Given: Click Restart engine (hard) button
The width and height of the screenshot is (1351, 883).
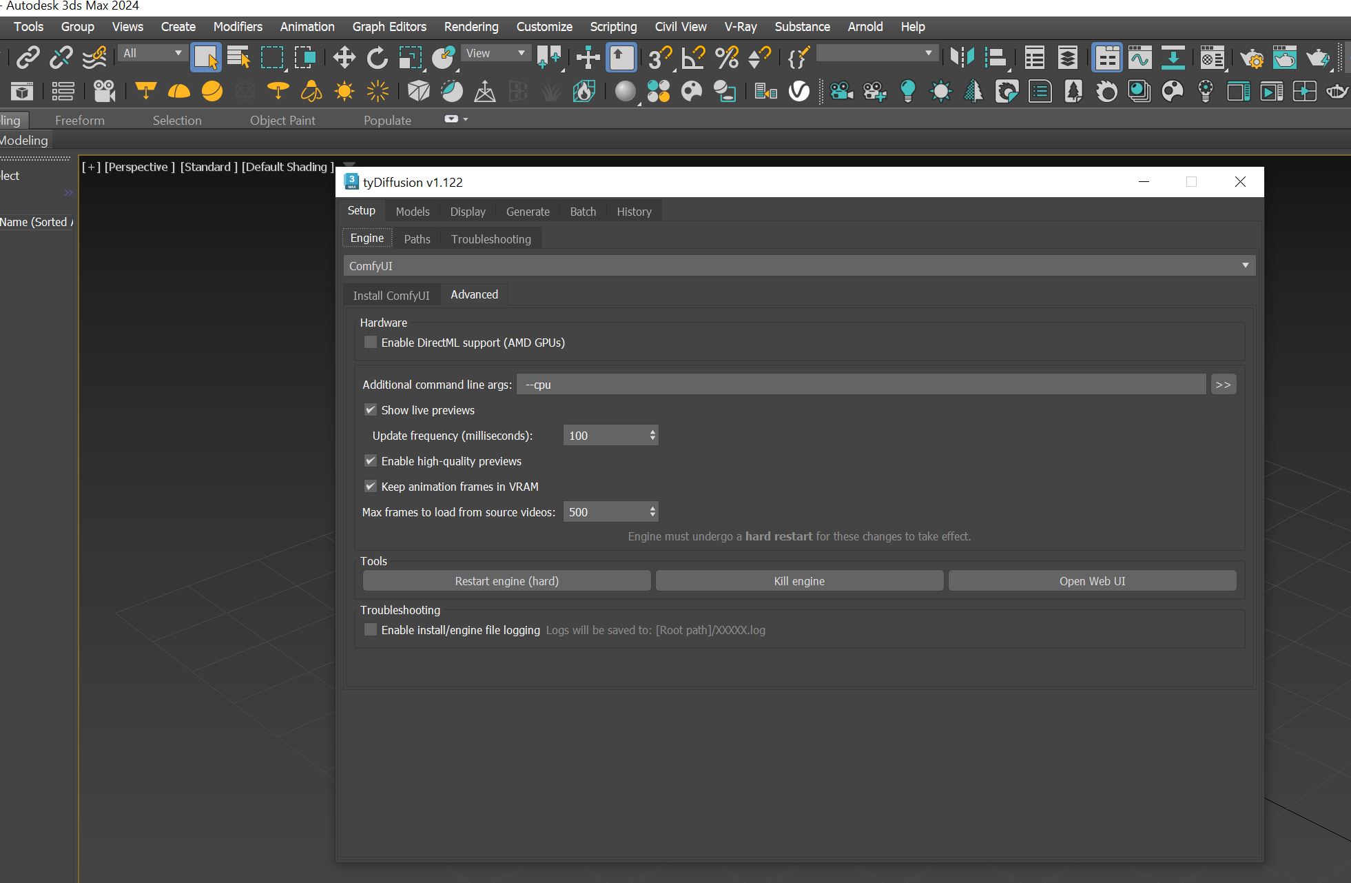Looking at the screenshot, I should click(x=506, y=581).
